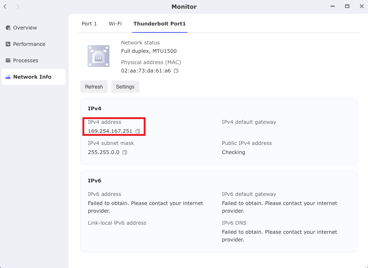The height and width of the screenshot is (268, 368).
Task: Minimize the Monitor window
Action: click(333, 7)
